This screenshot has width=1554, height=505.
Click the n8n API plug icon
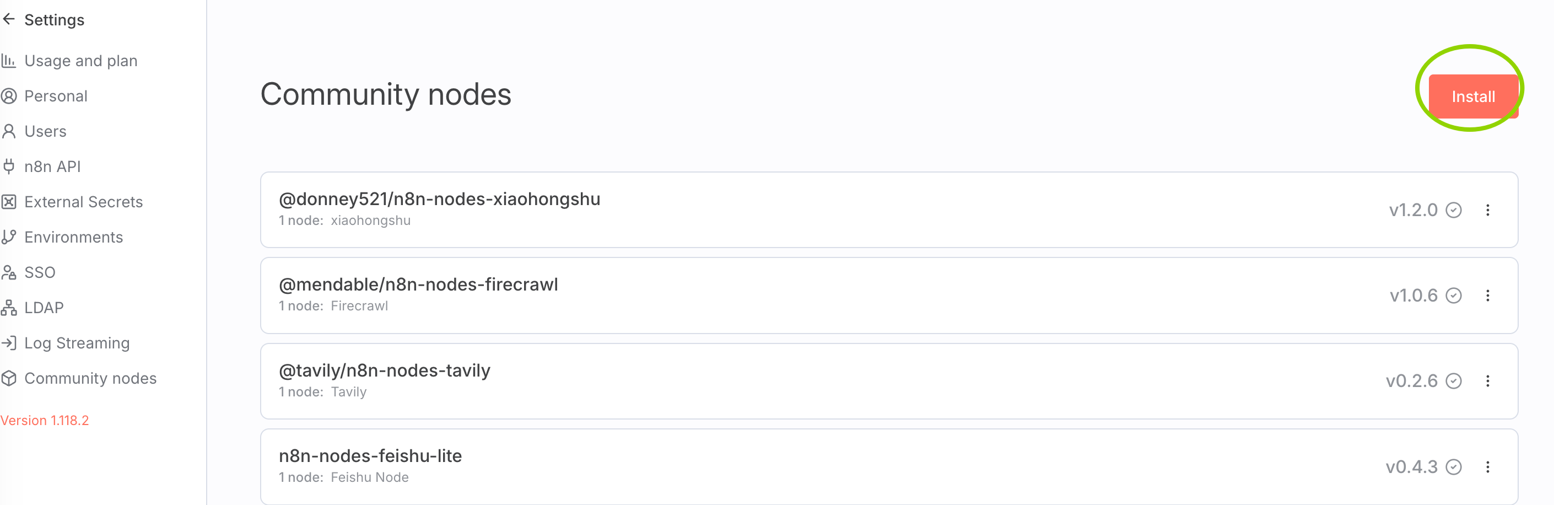[x=9, y=166]
